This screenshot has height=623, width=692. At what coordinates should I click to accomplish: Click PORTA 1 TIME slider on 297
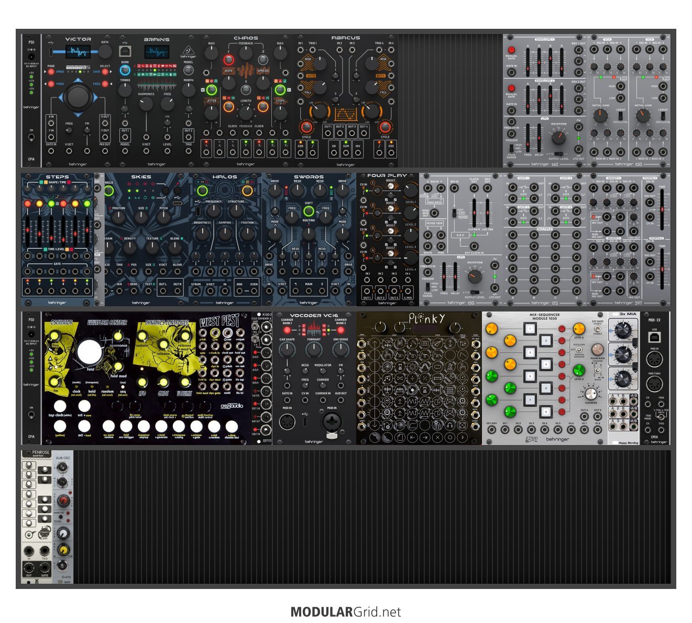click(x=662, y=209)
